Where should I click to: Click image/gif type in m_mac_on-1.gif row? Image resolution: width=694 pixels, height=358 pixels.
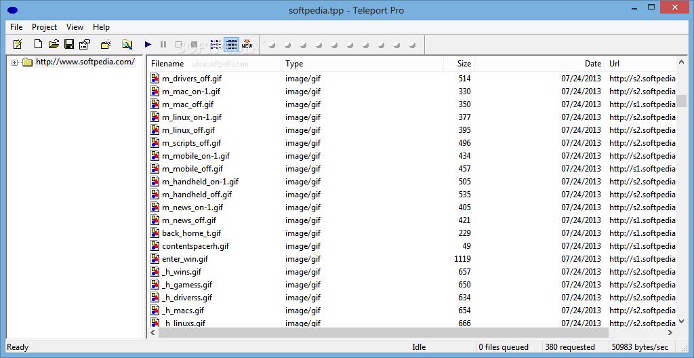tap(303, 92)
